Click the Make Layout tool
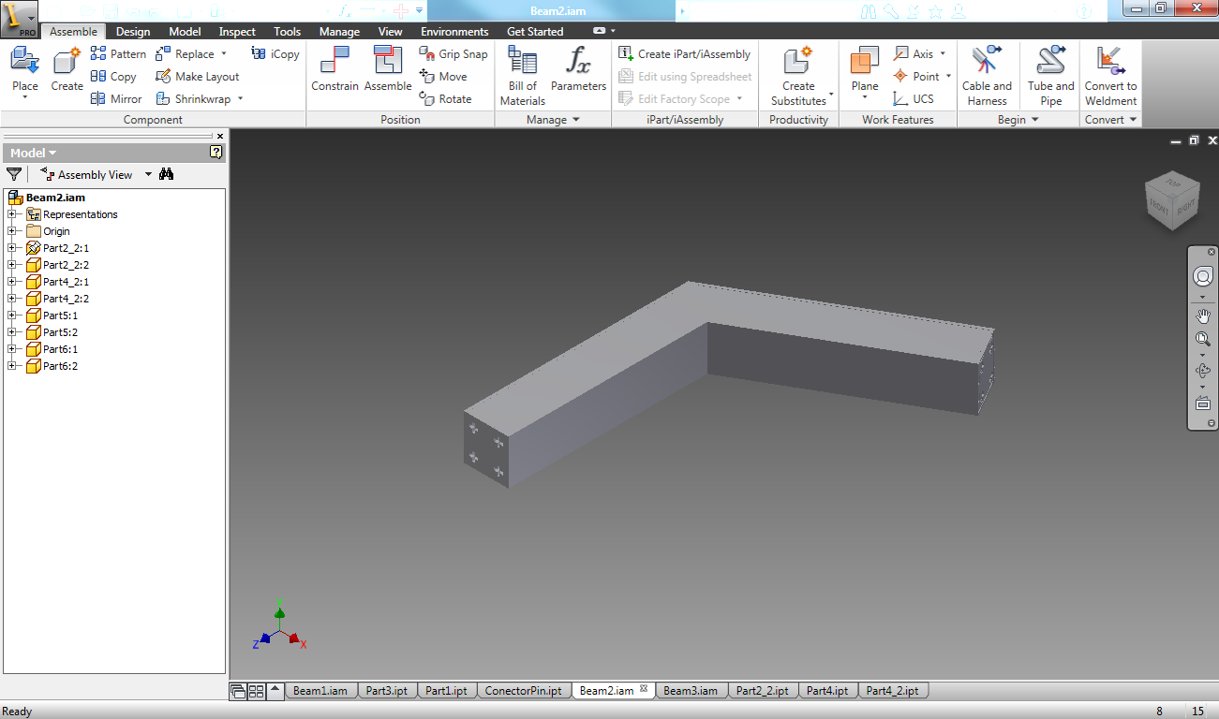This screenshot has height=719, width=1219. (x=197, y=77)
